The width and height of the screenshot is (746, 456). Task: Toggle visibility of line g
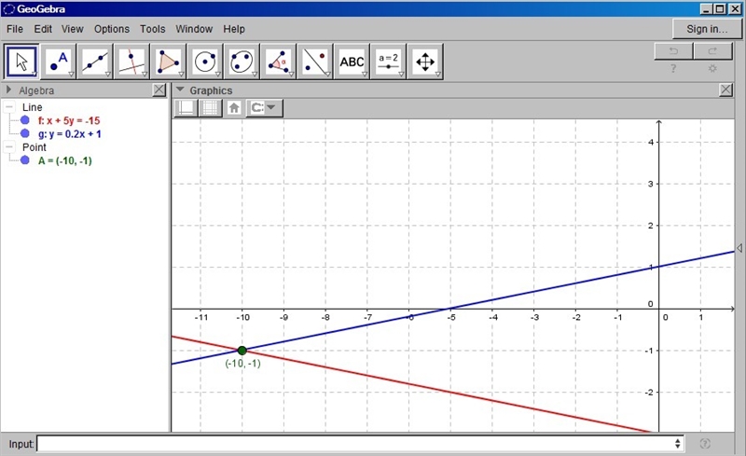tap(25, 133)
